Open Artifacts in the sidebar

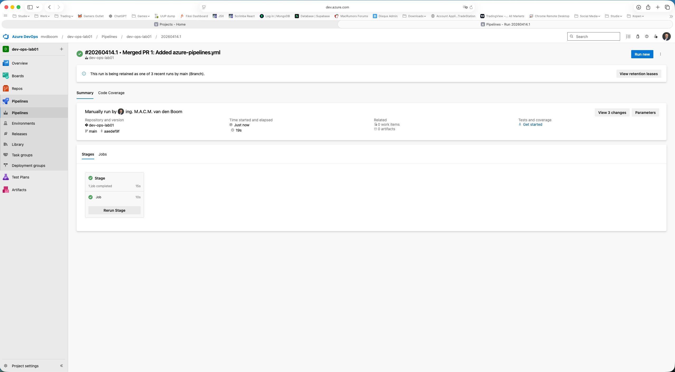19,190
